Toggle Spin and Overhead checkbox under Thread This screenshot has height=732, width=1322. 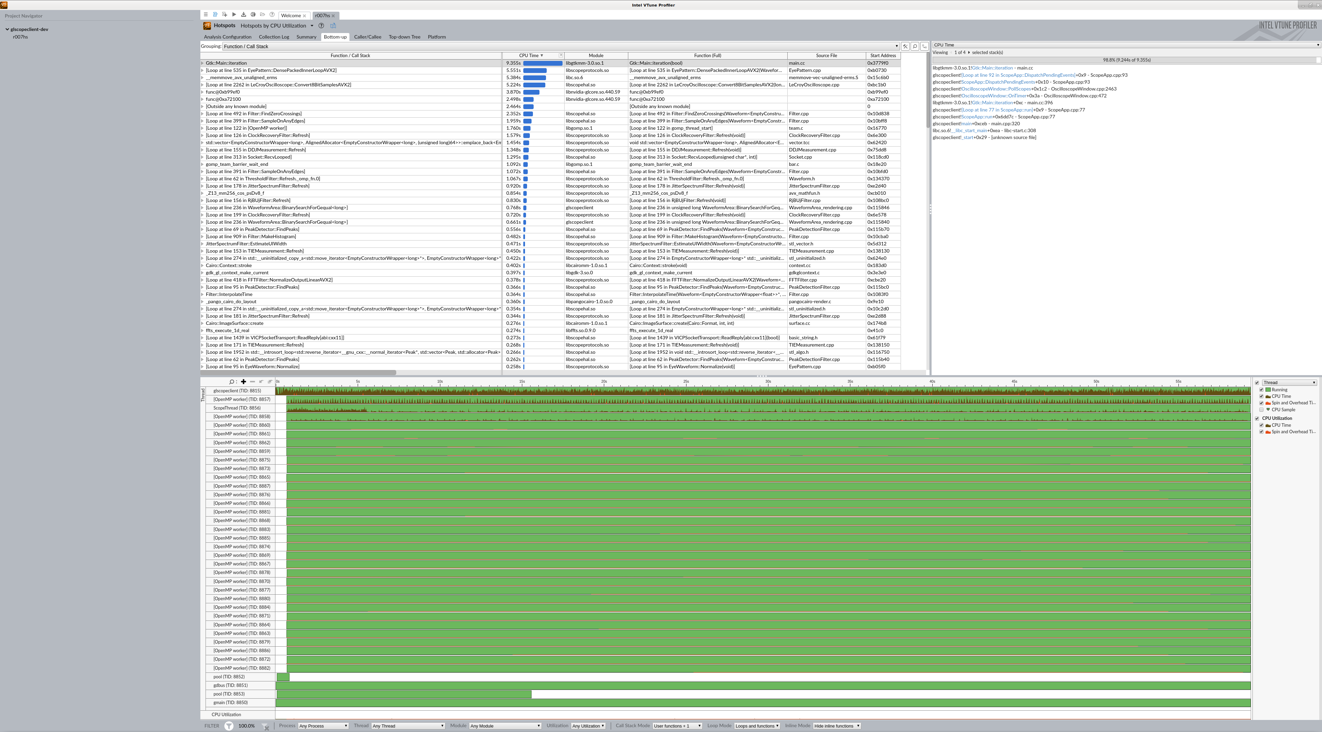pos(1261,403)
